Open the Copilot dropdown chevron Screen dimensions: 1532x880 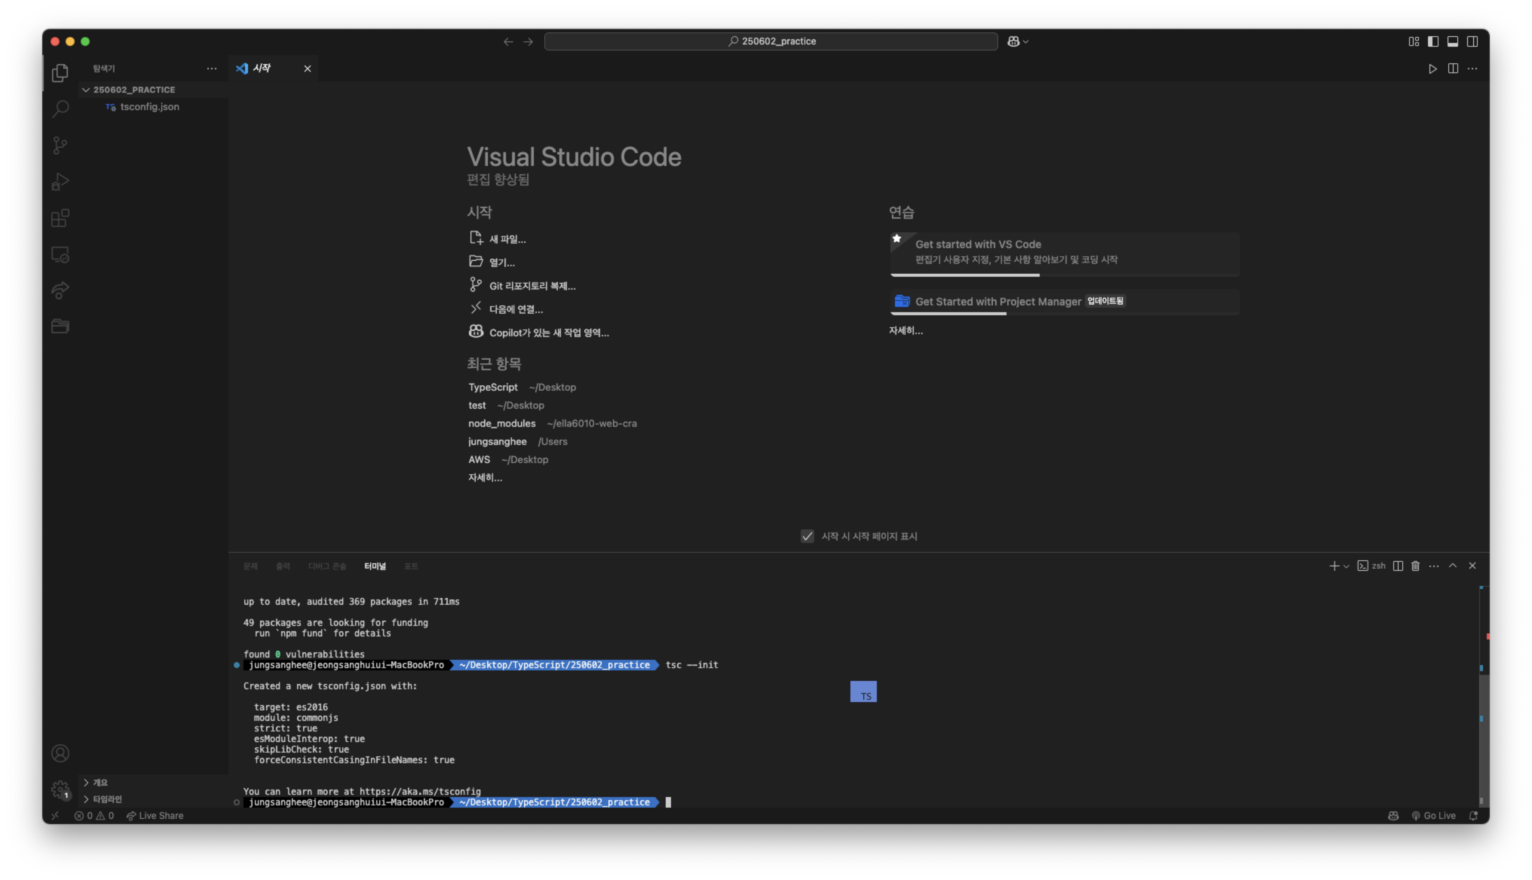point(1026,42)
